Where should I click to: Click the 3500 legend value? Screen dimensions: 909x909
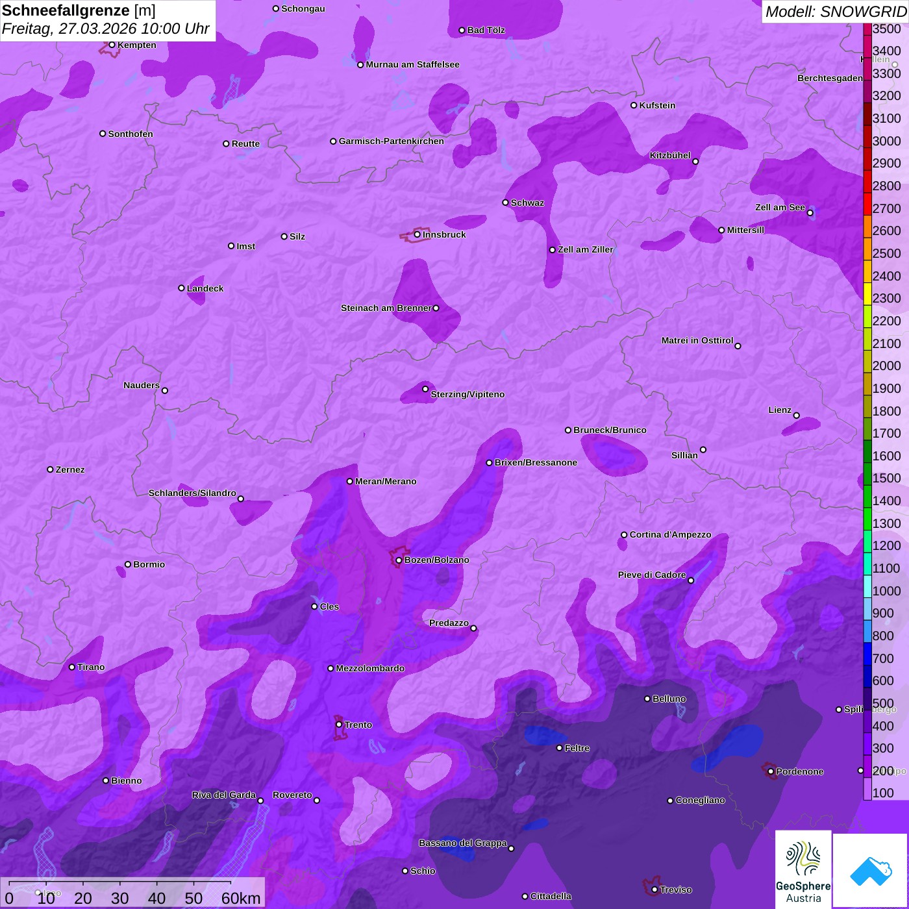click(887, 29)
